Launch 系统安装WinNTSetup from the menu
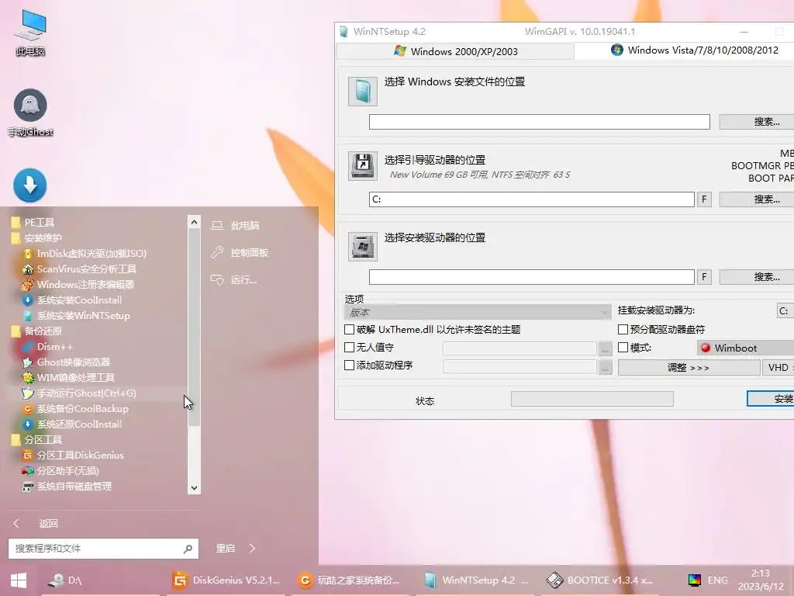The height and width of the screenshot is (596, 794). (83, 316)
